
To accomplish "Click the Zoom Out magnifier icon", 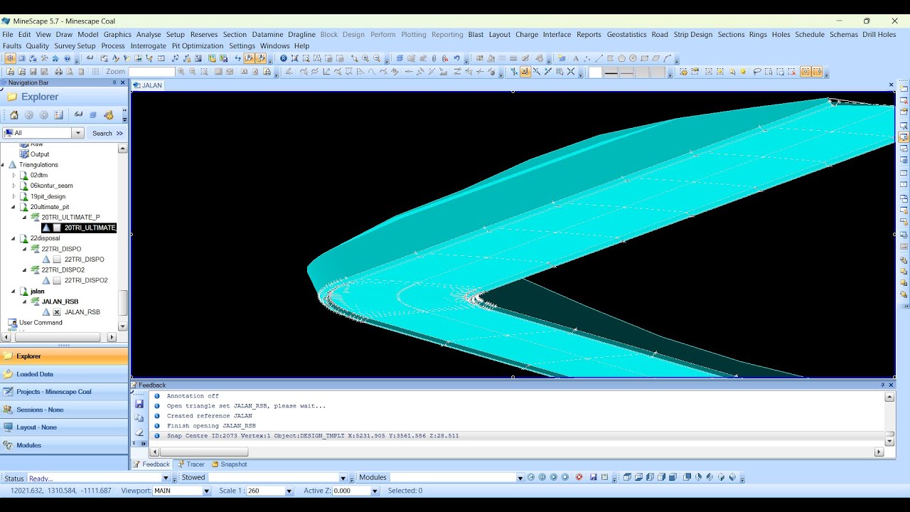I will pyautogui.click(x=377, y=58).
